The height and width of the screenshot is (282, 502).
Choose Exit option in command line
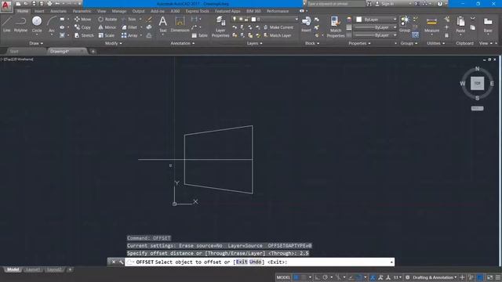pyautogui.click(x=242, y=262)
